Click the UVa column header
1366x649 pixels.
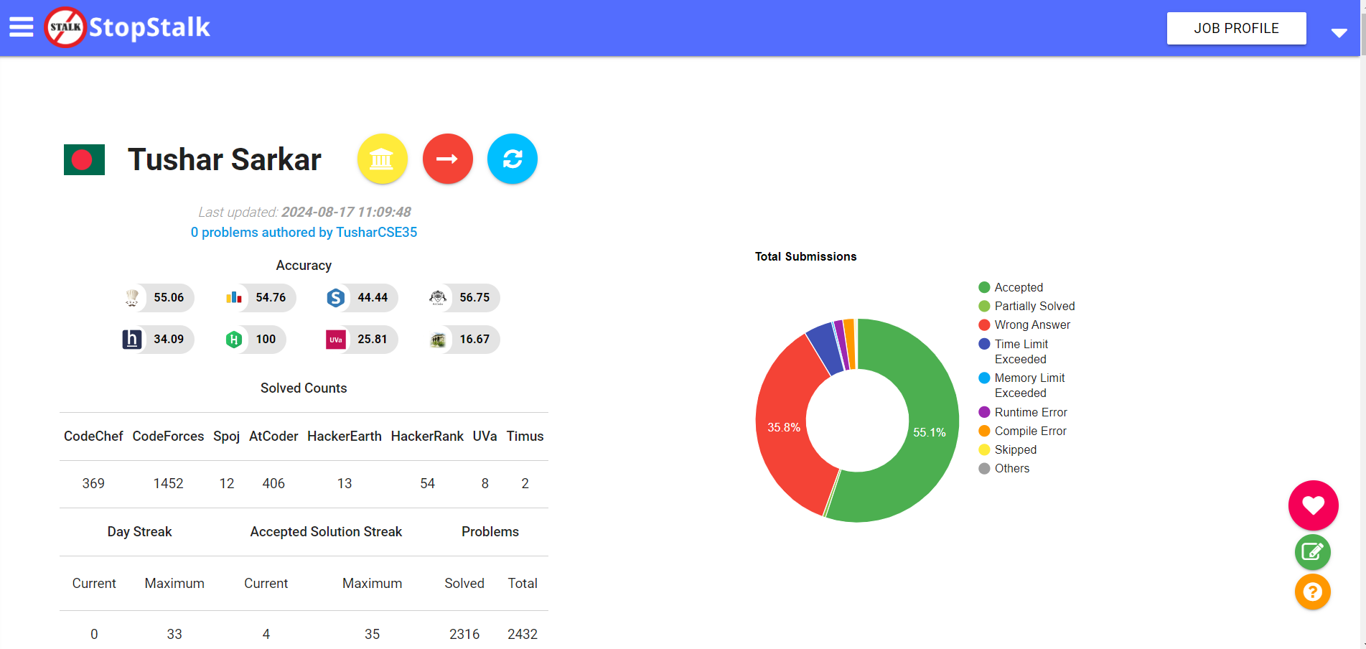(x=485, y=436)
